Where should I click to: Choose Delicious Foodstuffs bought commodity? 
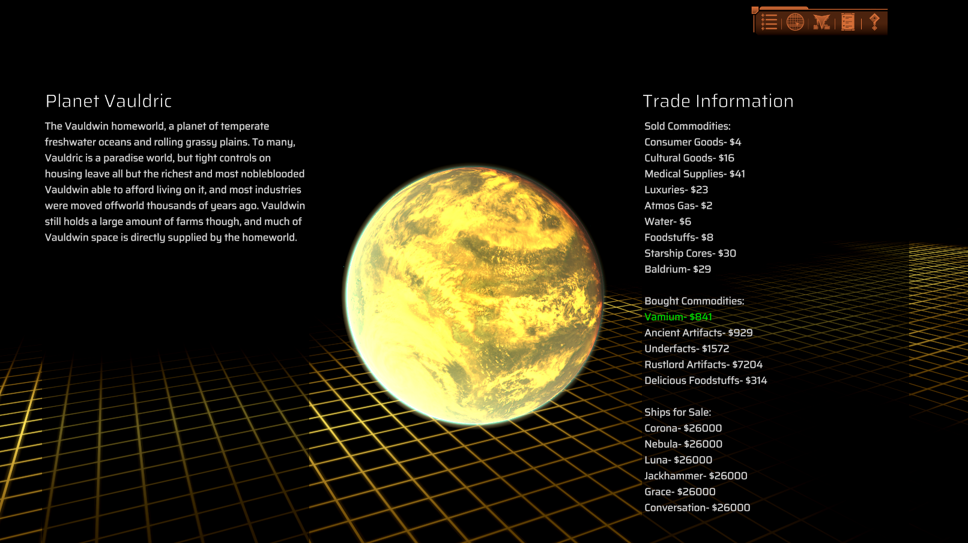[705, 380]
